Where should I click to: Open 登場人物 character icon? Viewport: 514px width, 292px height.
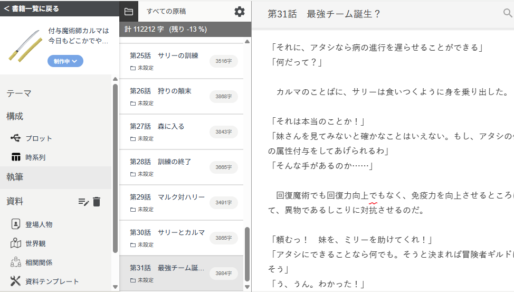click(16, 224)
